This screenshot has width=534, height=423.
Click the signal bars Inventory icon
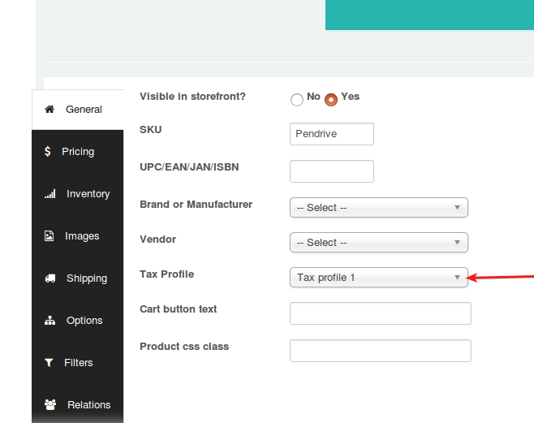(50, 194)
